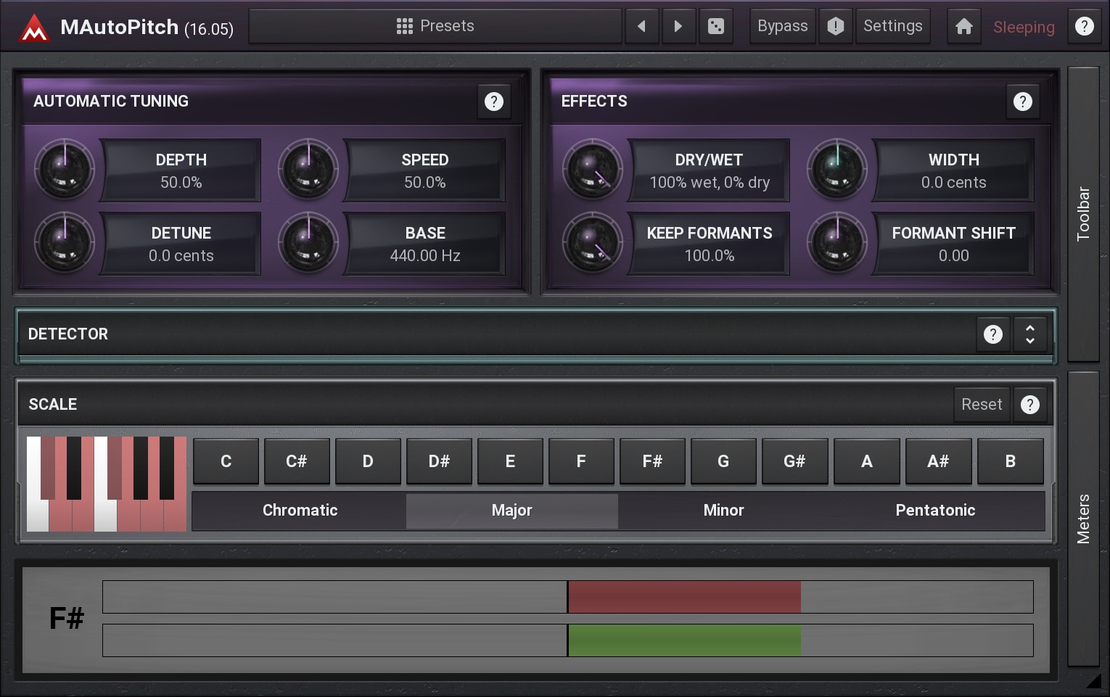Toggle the A# note button
The width and height of the screenshot is (1110, 697).
937,461
